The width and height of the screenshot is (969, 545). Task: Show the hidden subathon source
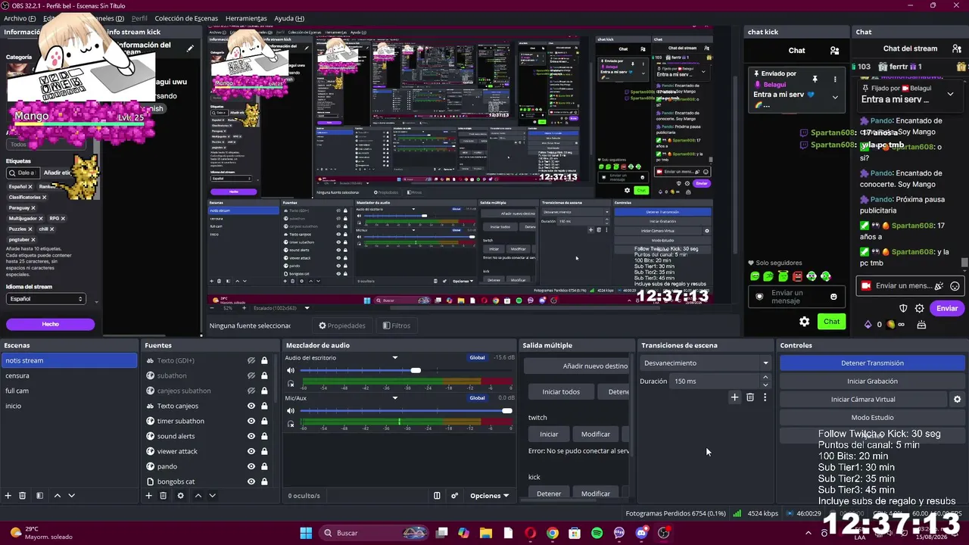coord(251,375)
